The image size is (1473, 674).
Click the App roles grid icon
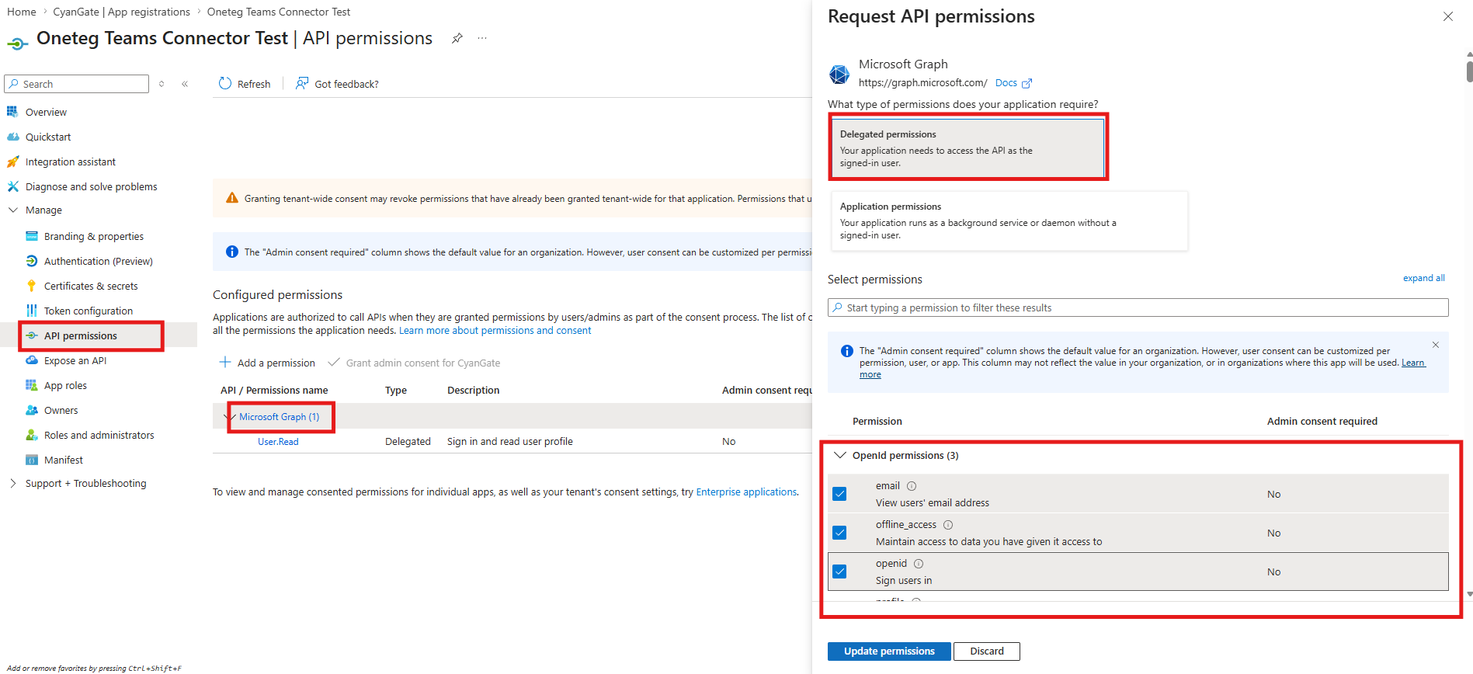click(31, 385)
